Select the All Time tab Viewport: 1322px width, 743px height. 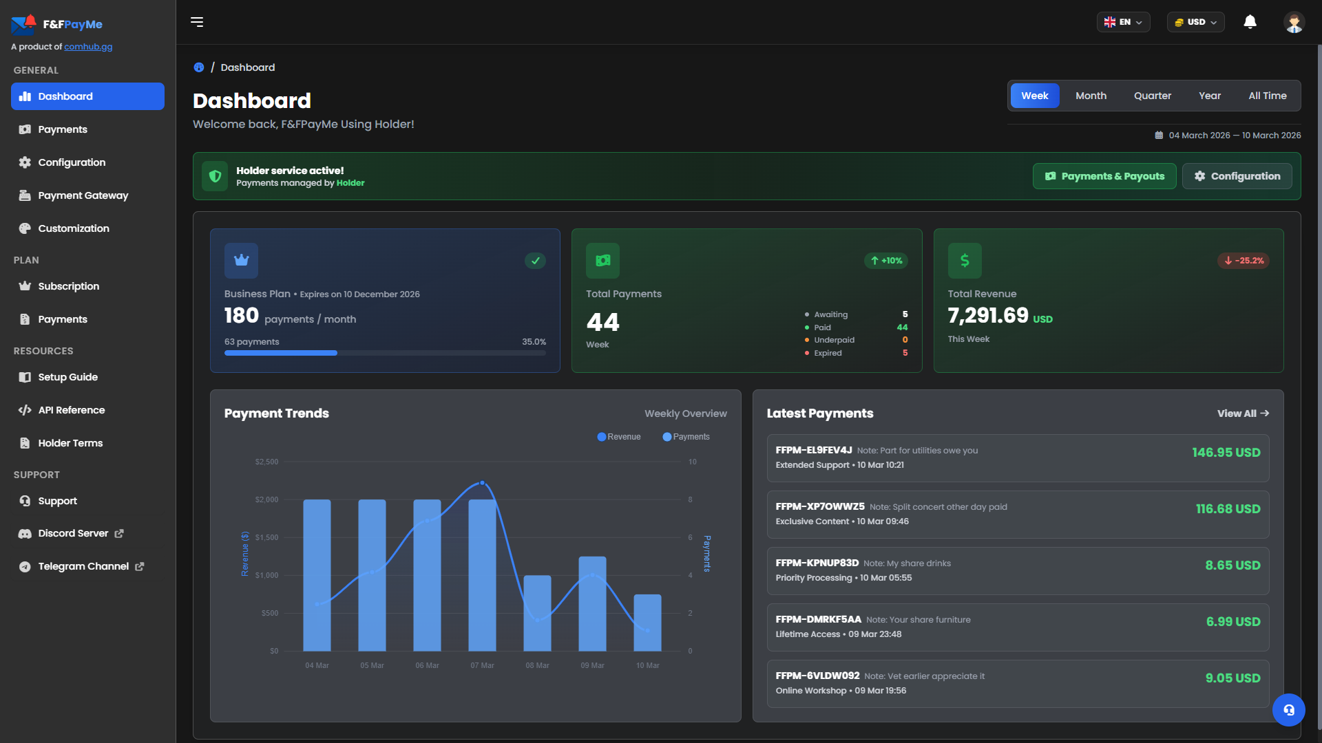[x=1268, y=96]
